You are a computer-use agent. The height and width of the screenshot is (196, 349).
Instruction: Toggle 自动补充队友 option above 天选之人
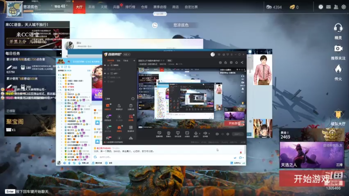333,145
